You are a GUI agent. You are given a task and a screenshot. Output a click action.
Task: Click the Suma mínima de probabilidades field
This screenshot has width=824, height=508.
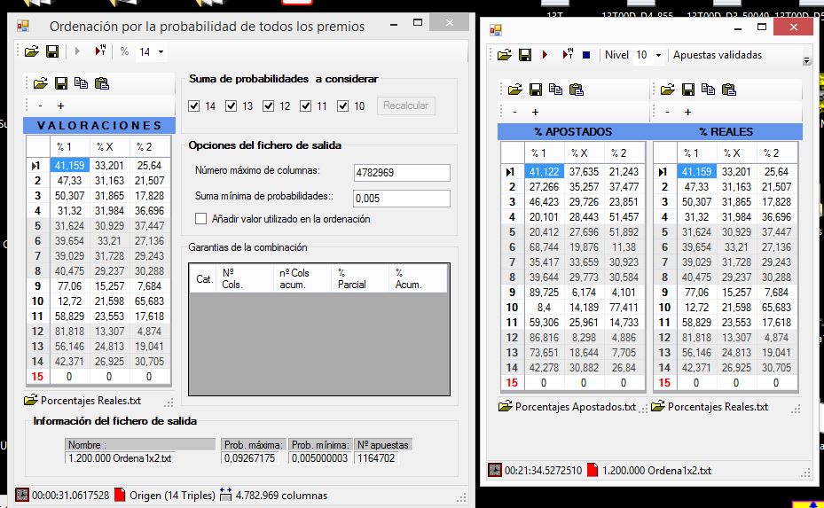tap(402, 198)
